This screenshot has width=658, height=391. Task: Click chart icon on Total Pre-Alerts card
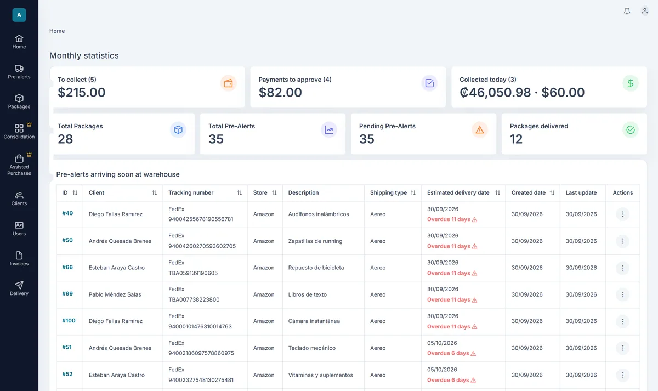[329, 130]
